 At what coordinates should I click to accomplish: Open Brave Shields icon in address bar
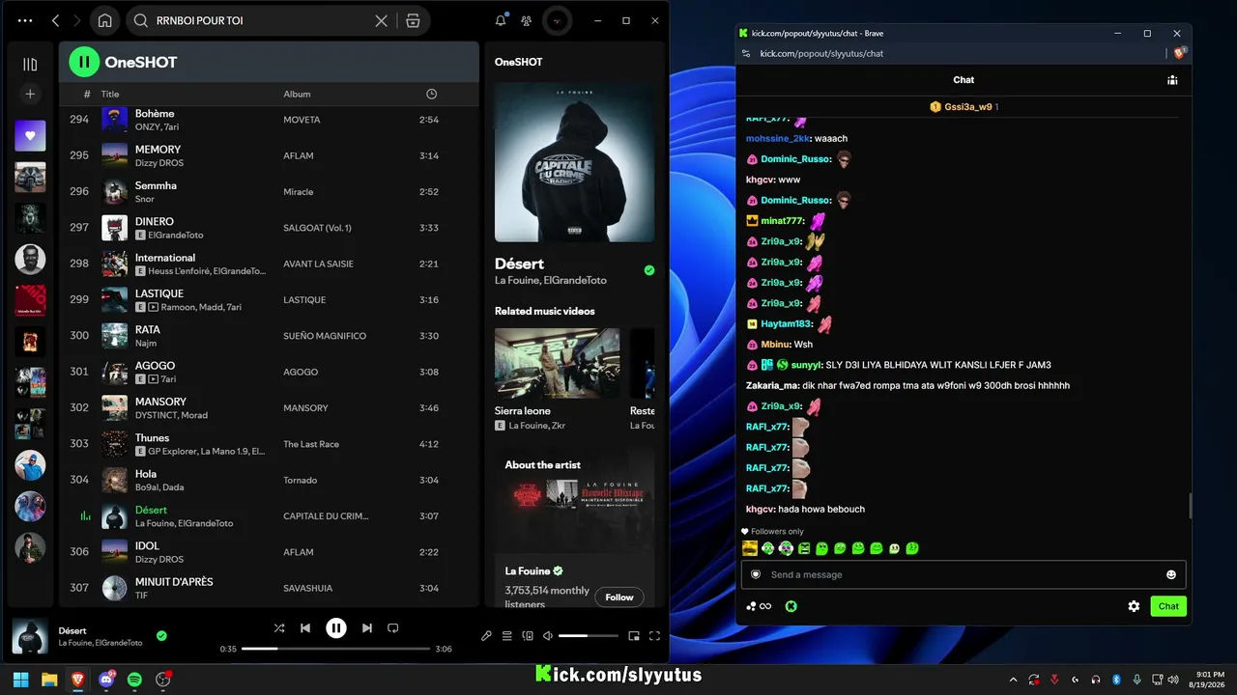(1179, 53)
